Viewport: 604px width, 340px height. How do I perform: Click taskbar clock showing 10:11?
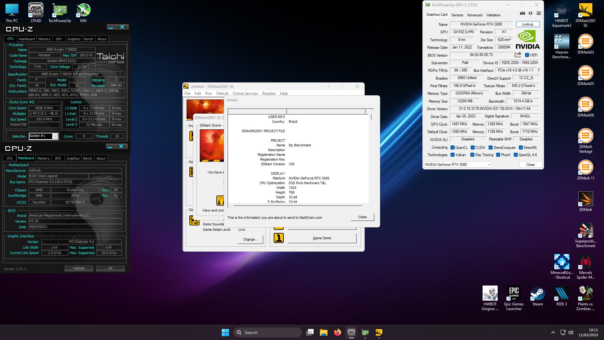click(588, 332)
